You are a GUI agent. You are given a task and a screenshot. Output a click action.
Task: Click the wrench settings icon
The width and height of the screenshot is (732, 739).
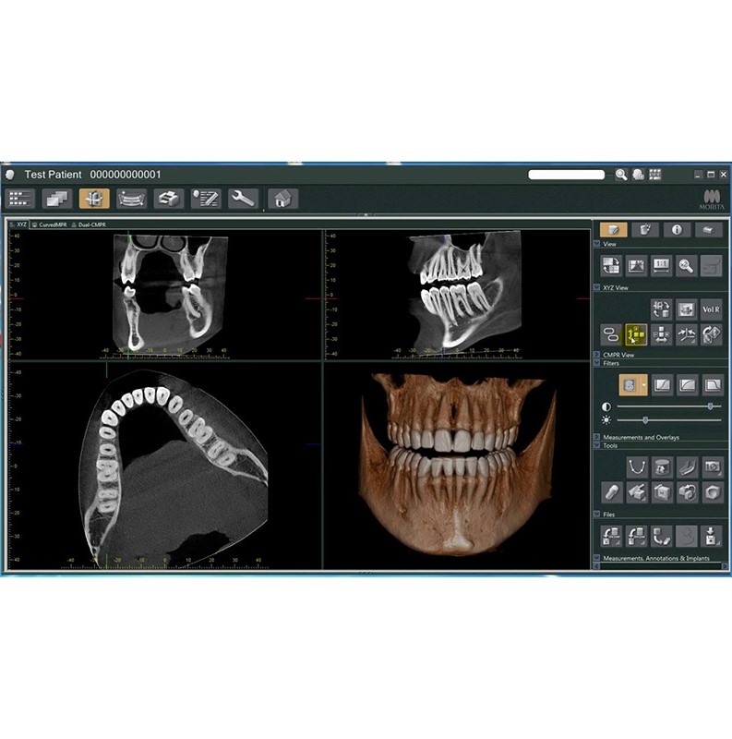243,198
